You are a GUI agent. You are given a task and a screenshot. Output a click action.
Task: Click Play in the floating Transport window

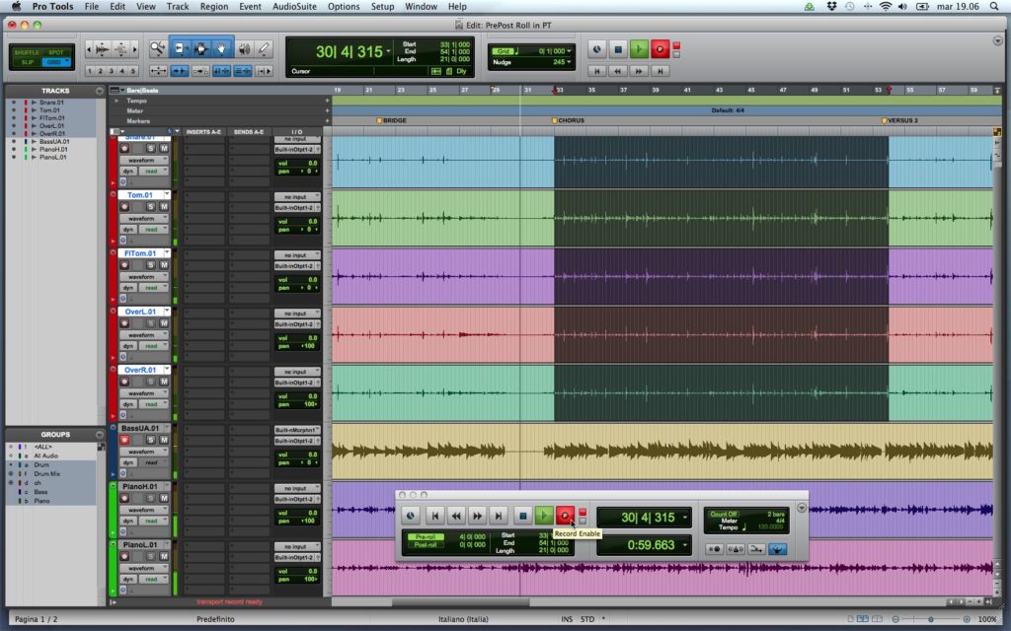(x=544, y=516)
